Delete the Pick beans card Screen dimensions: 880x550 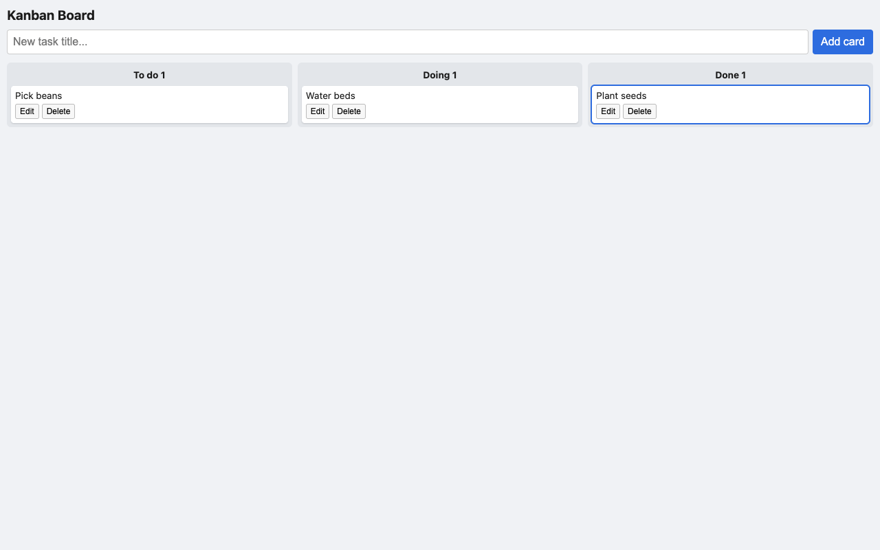tap(58, 111)
